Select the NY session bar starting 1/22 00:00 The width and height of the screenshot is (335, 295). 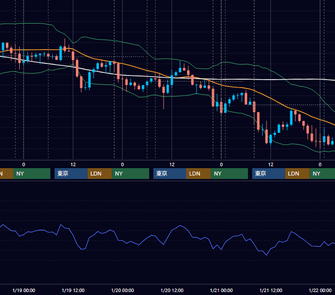tap(322, 174)
